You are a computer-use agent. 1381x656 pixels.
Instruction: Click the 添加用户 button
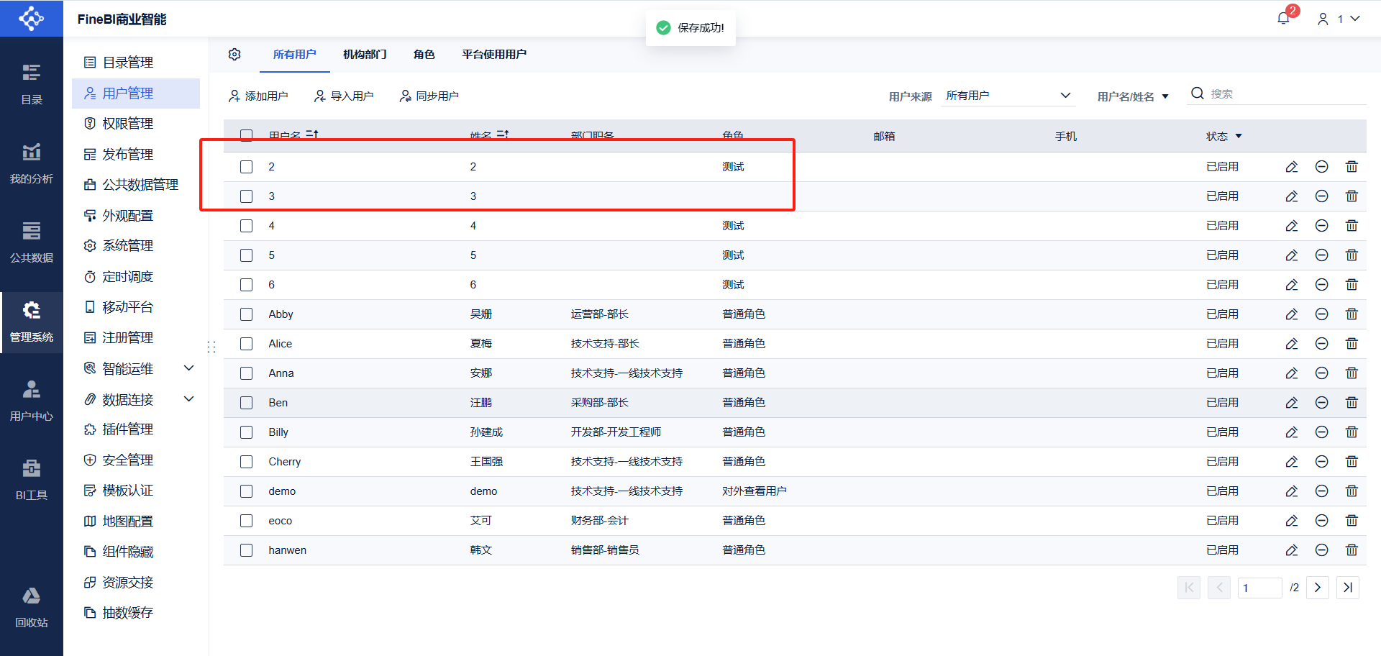coord(258,96)
